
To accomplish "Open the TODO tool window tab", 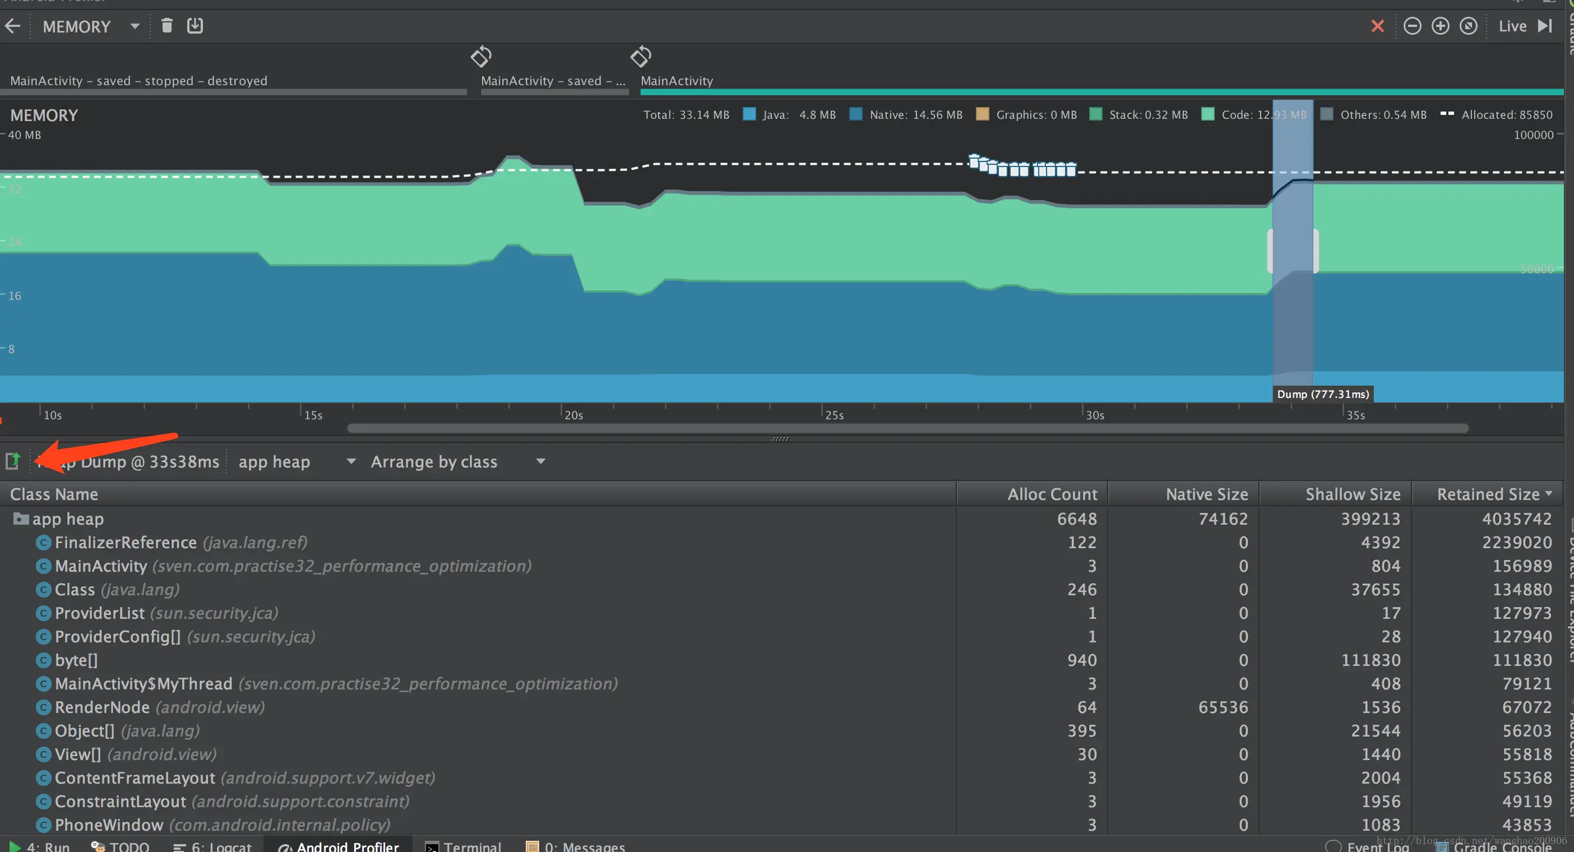I will coord(120,846).
